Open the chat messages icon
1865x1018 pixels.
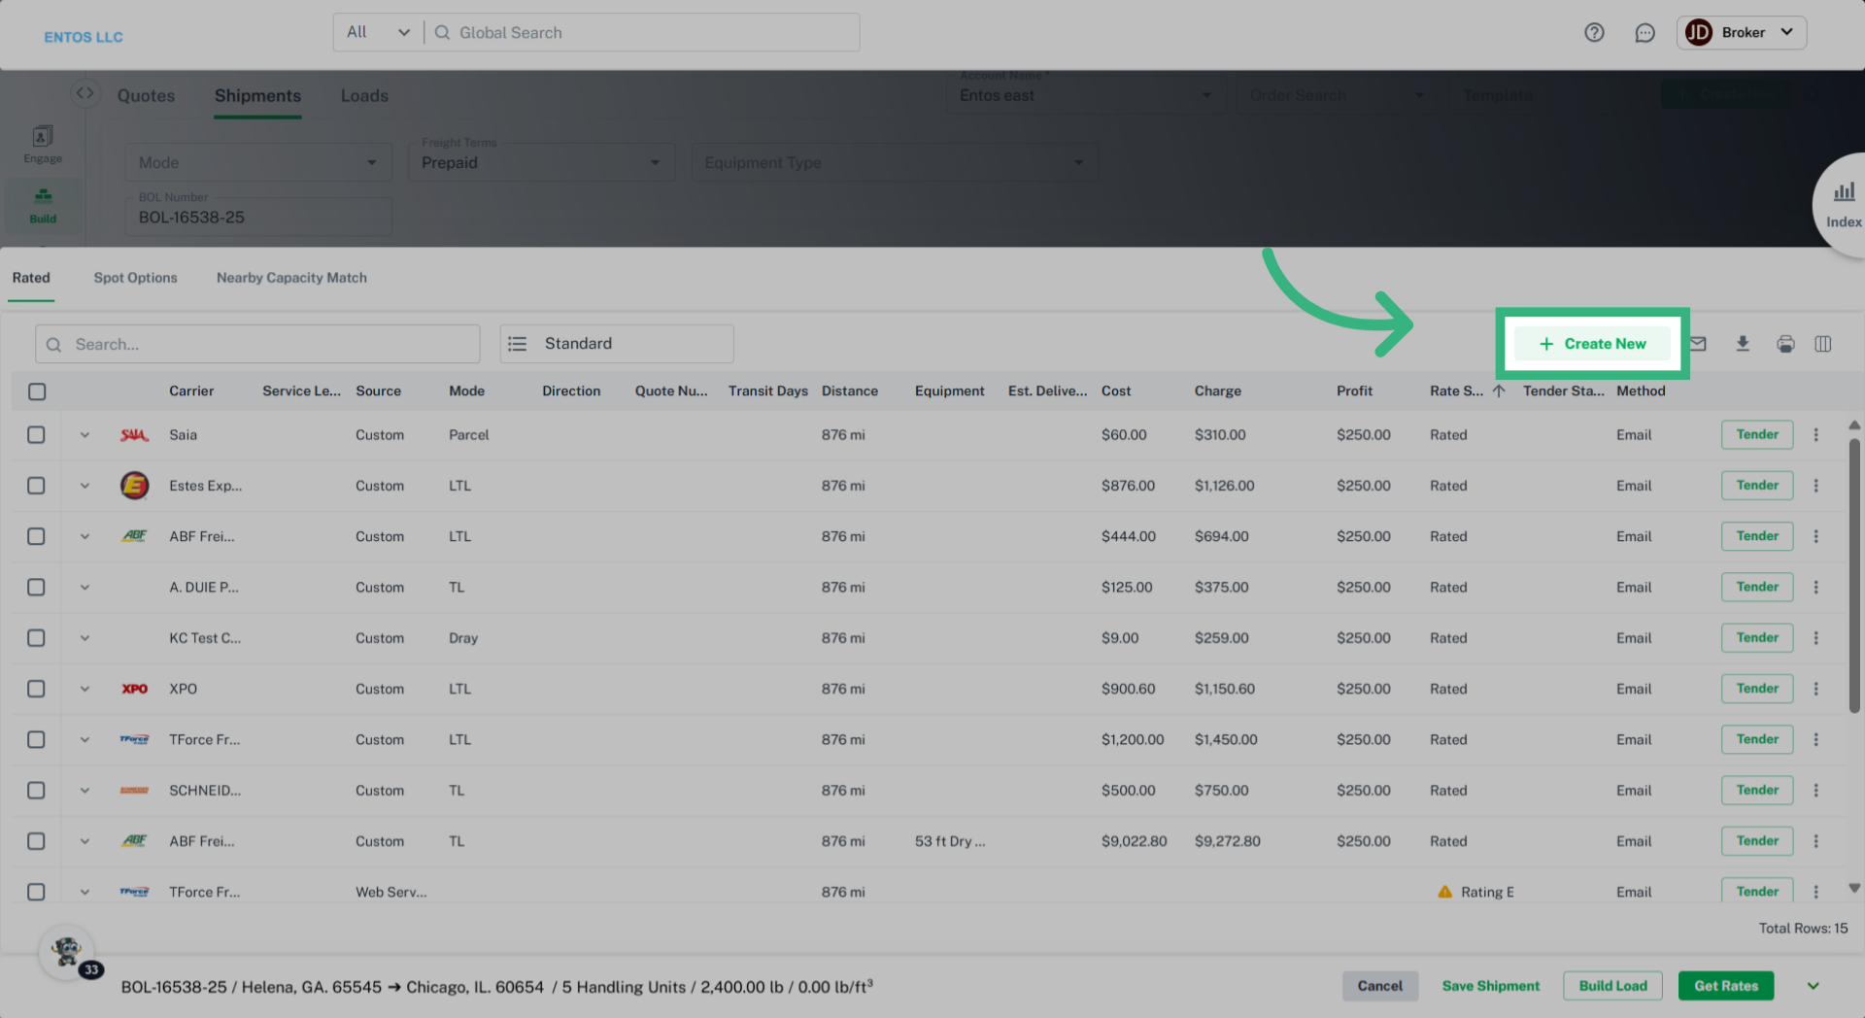pos(1645,33)
